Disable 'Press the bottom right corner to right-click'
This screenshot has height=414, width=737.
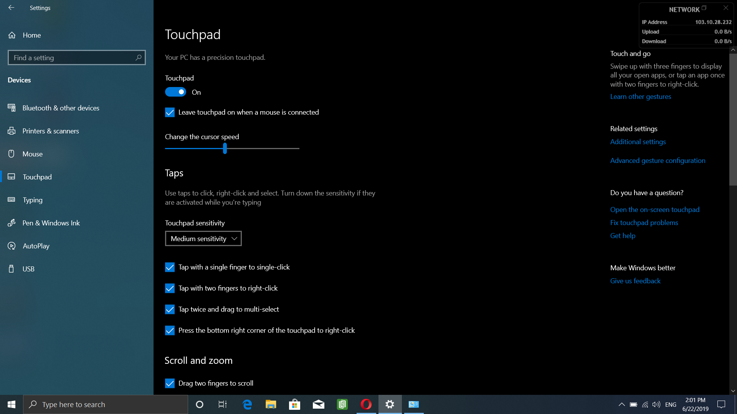click(170, 330)
